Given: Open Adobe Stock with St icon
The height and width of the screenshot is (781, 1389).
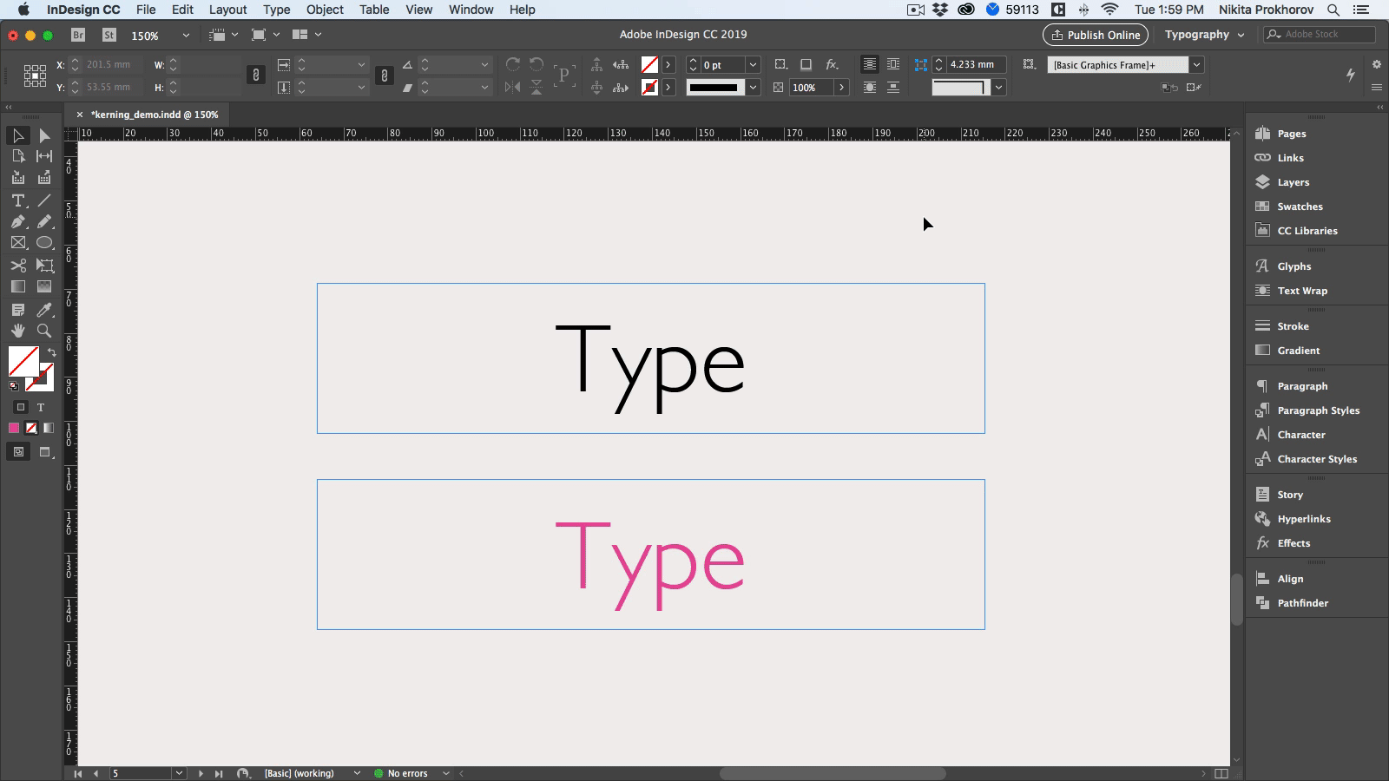Looking at the screenshot, I should pyautogui.click(x=109, y=35).
